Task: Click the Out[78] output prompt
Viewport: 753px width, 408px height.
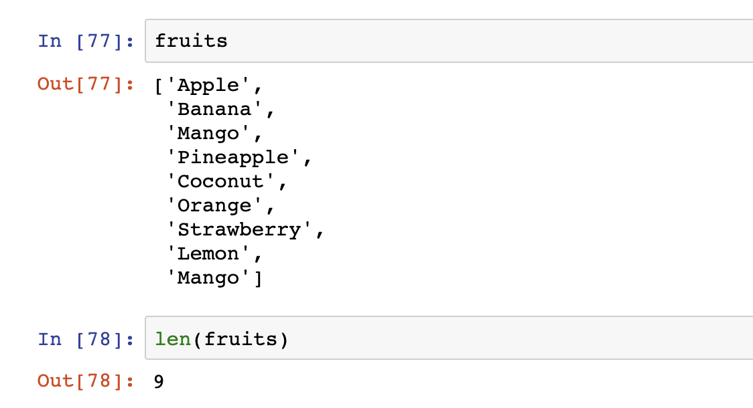Action: 86,381
